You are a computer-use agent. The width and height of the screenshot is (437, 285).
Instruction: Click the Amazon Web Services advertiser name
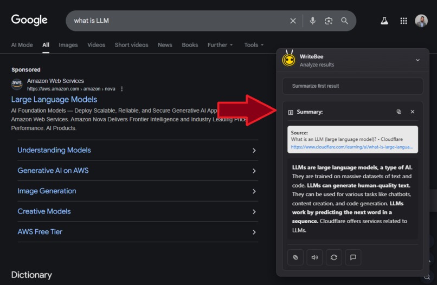click(x=55, y=81)
